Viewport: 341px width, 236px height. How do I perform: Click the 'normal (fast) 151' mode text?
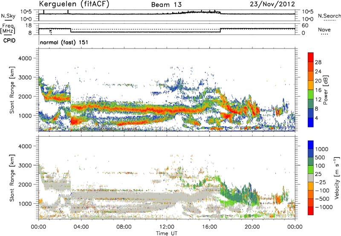coord(64,42)
